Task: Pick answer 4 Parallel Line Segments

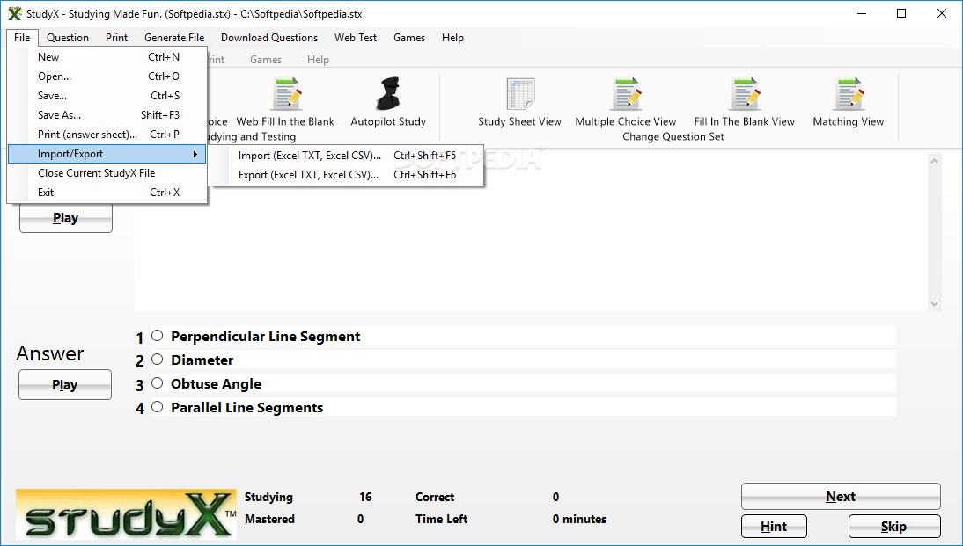Action: tap(158, 407)
